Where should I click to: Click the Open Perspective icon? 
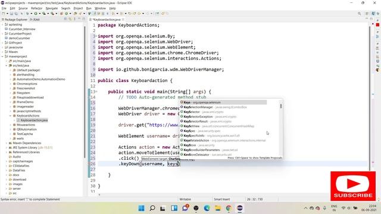point(367,14)
